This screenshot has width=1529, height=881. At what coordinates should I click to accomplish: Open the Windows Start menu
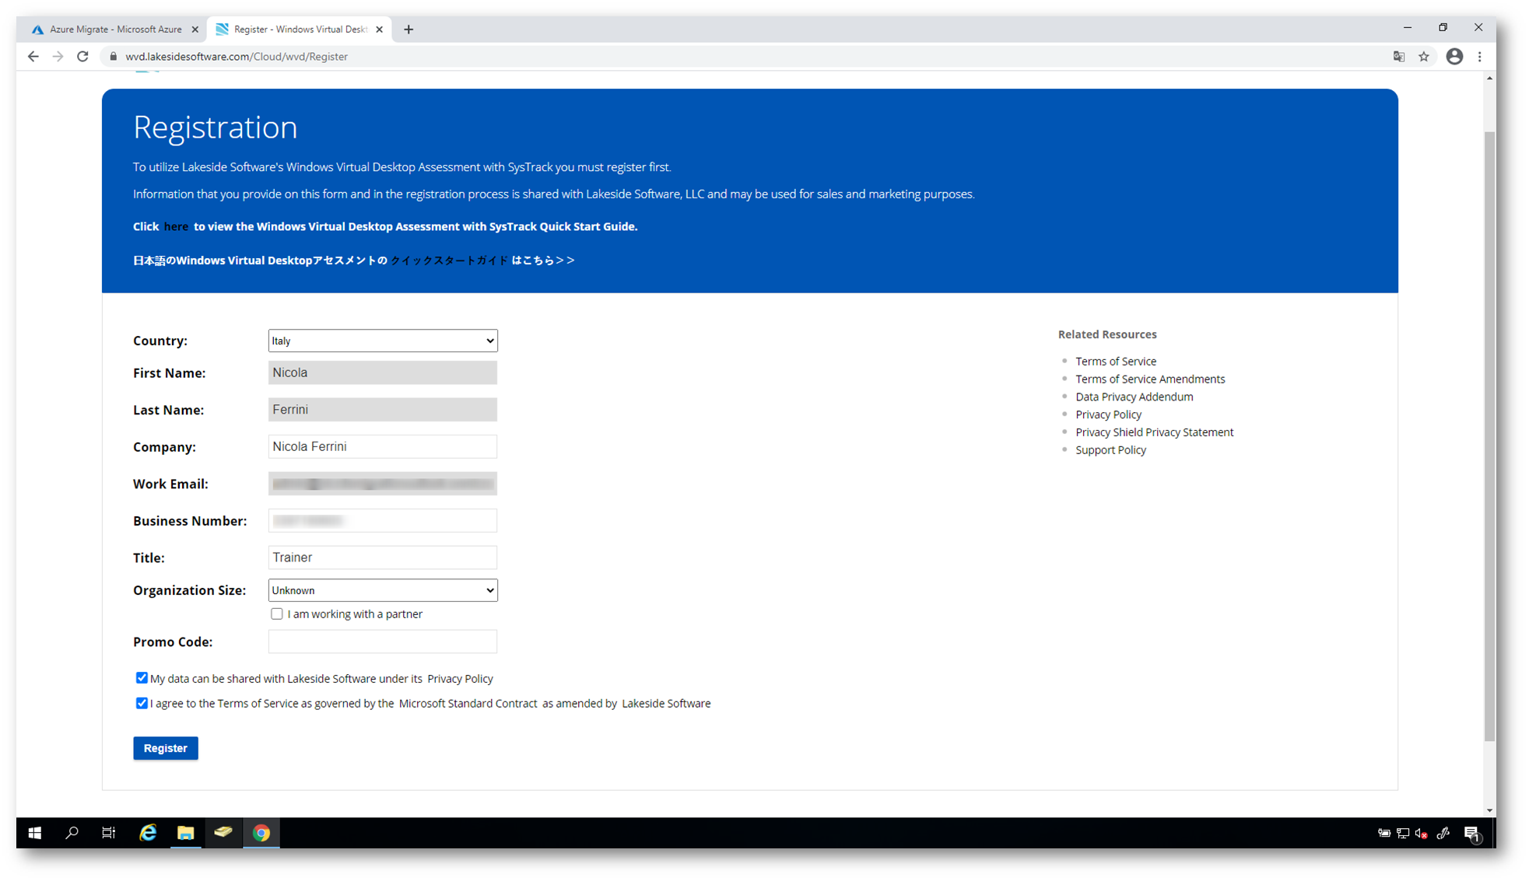coord(34,833)
